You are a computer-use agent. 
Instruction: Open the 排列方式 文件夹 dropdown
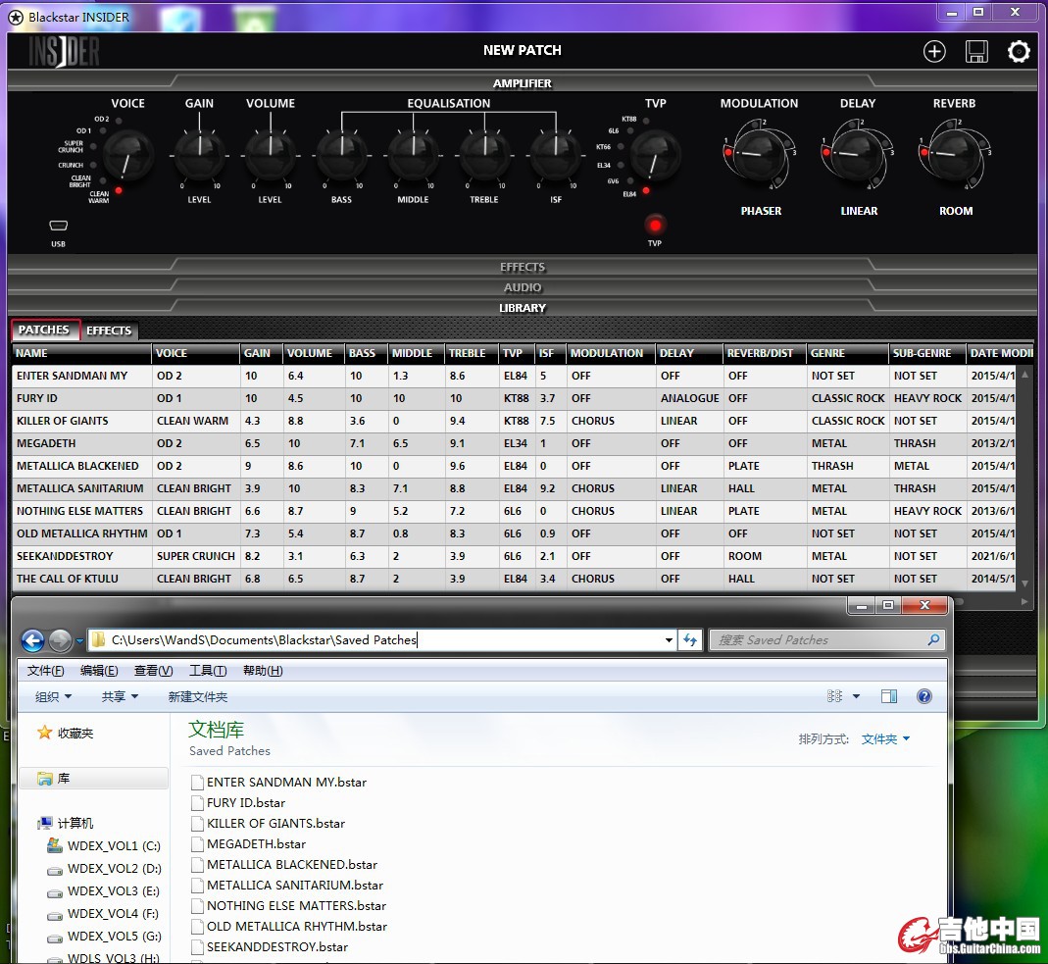pyautogui.click(x=885, y=738)
